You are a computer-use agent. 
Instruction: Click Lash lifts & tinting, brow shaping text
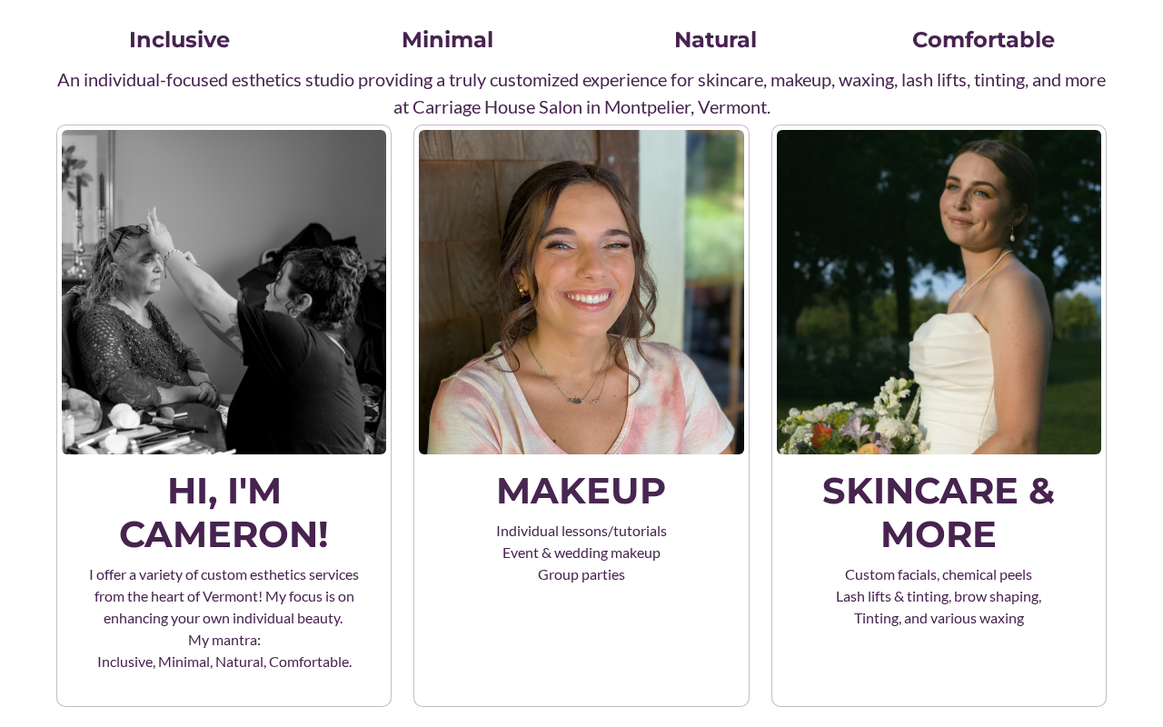[939, 596]
